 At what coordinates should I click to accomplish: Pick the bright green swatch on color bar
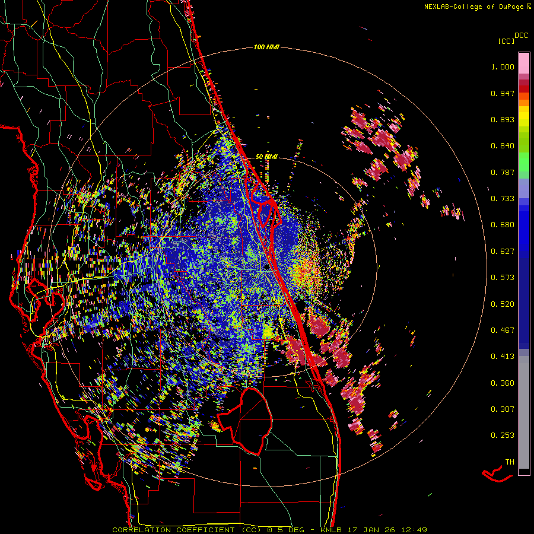pyautogui.click(x=524, y=162)
